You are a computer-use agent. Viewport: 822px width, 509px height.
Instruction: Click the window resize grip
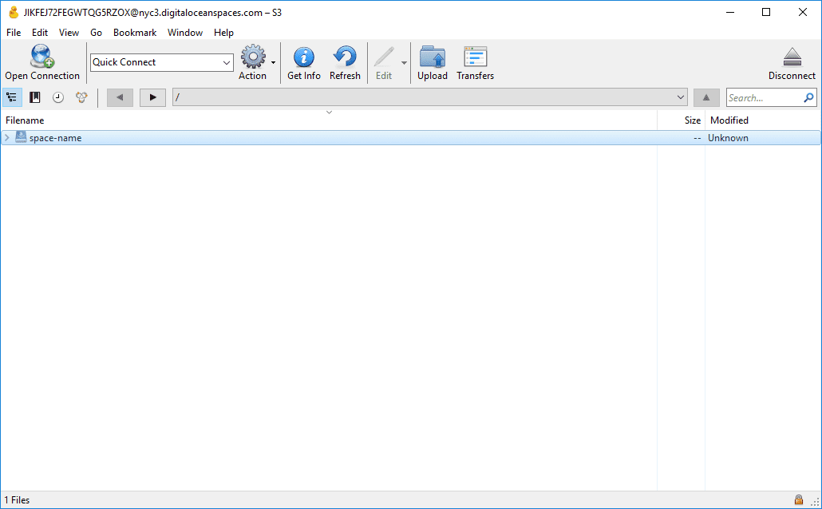point(815,502)
